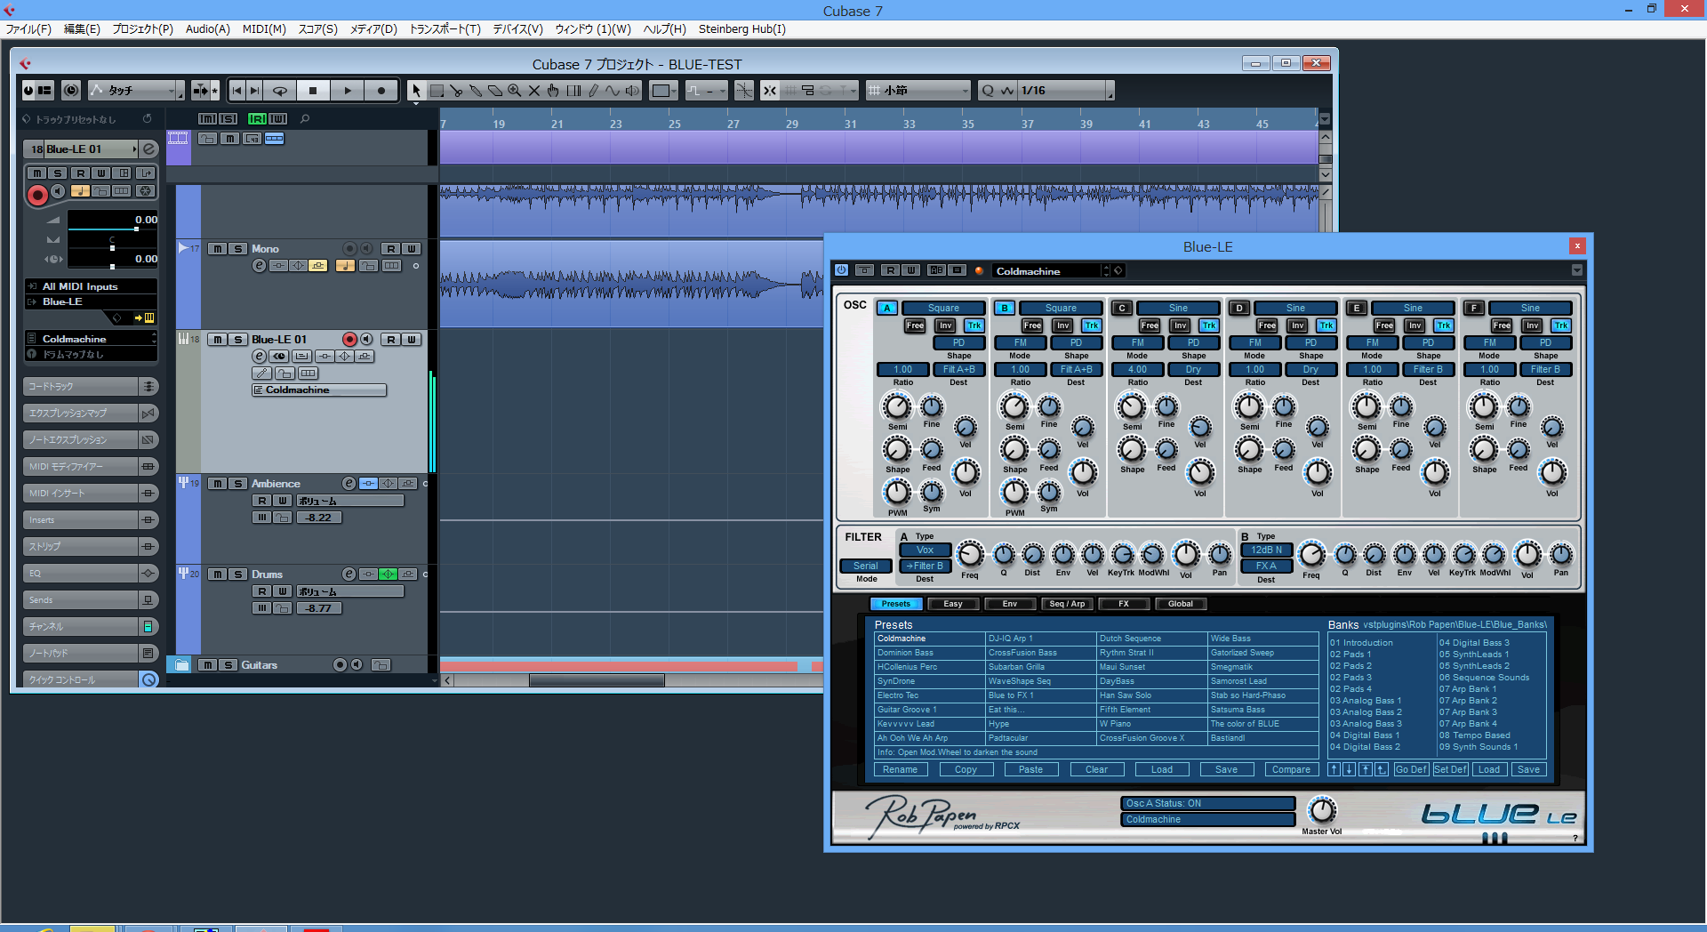
Task: Open the 1/16 quantize preset dropdown
Action: click(1066, 91)
